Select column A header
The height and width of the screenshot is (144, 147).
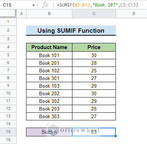[21, 13]
